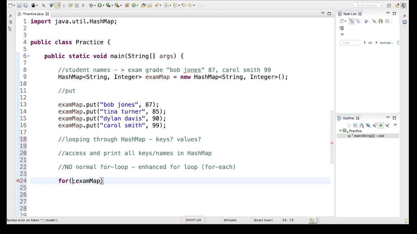Open the Debug bug icon
This screenshot has width=417, height=234.
[91, 5]
